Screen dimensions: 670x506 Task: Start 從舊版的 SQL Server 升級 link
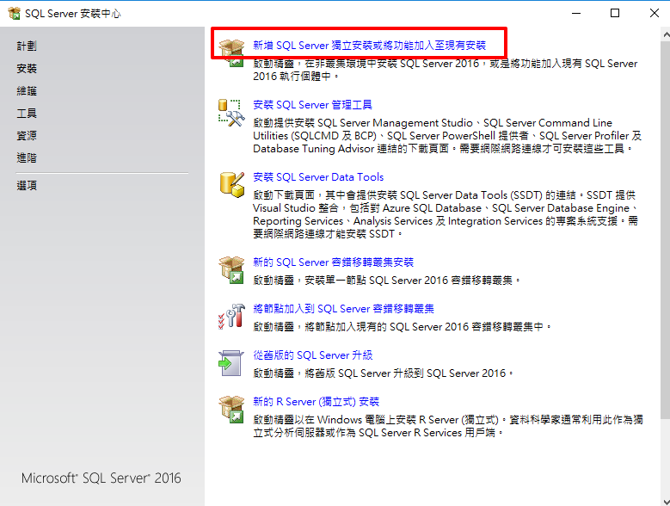tap(313, 355)
